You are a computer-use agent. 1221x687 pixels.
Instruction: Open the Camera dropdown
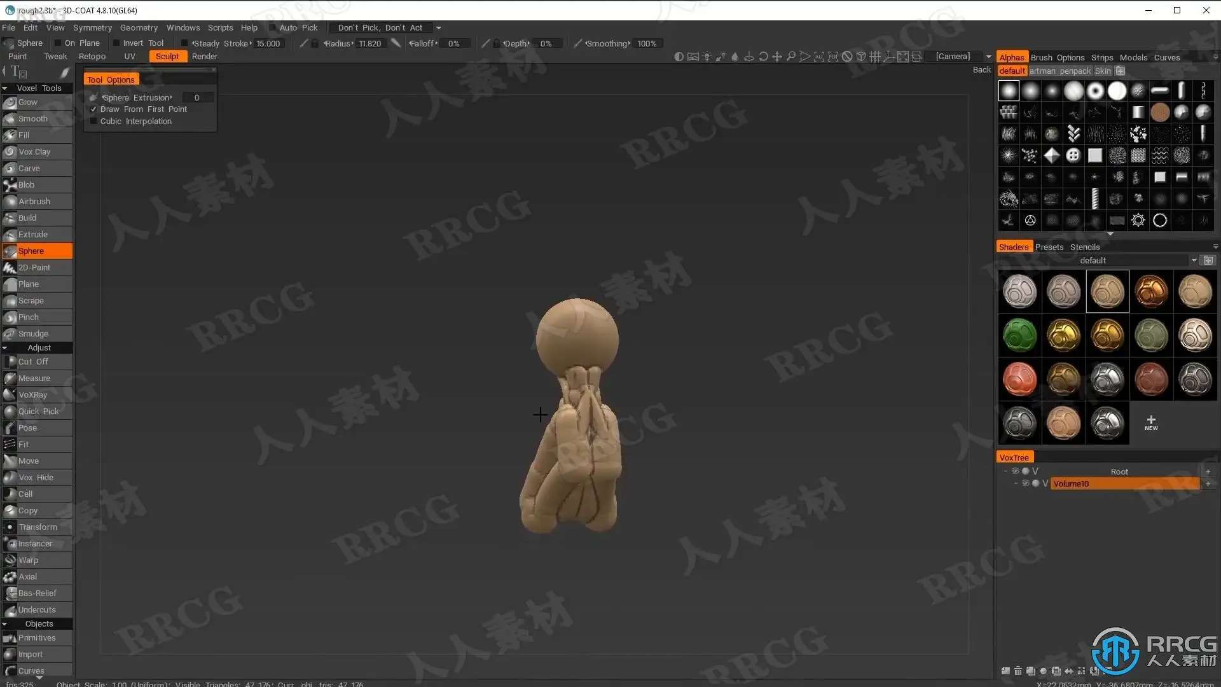(x=988, y=57)
